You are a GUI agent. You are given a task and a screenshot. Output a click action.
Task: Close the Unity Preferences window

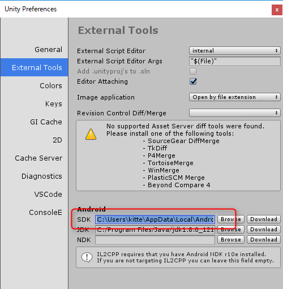coord(277,10)
